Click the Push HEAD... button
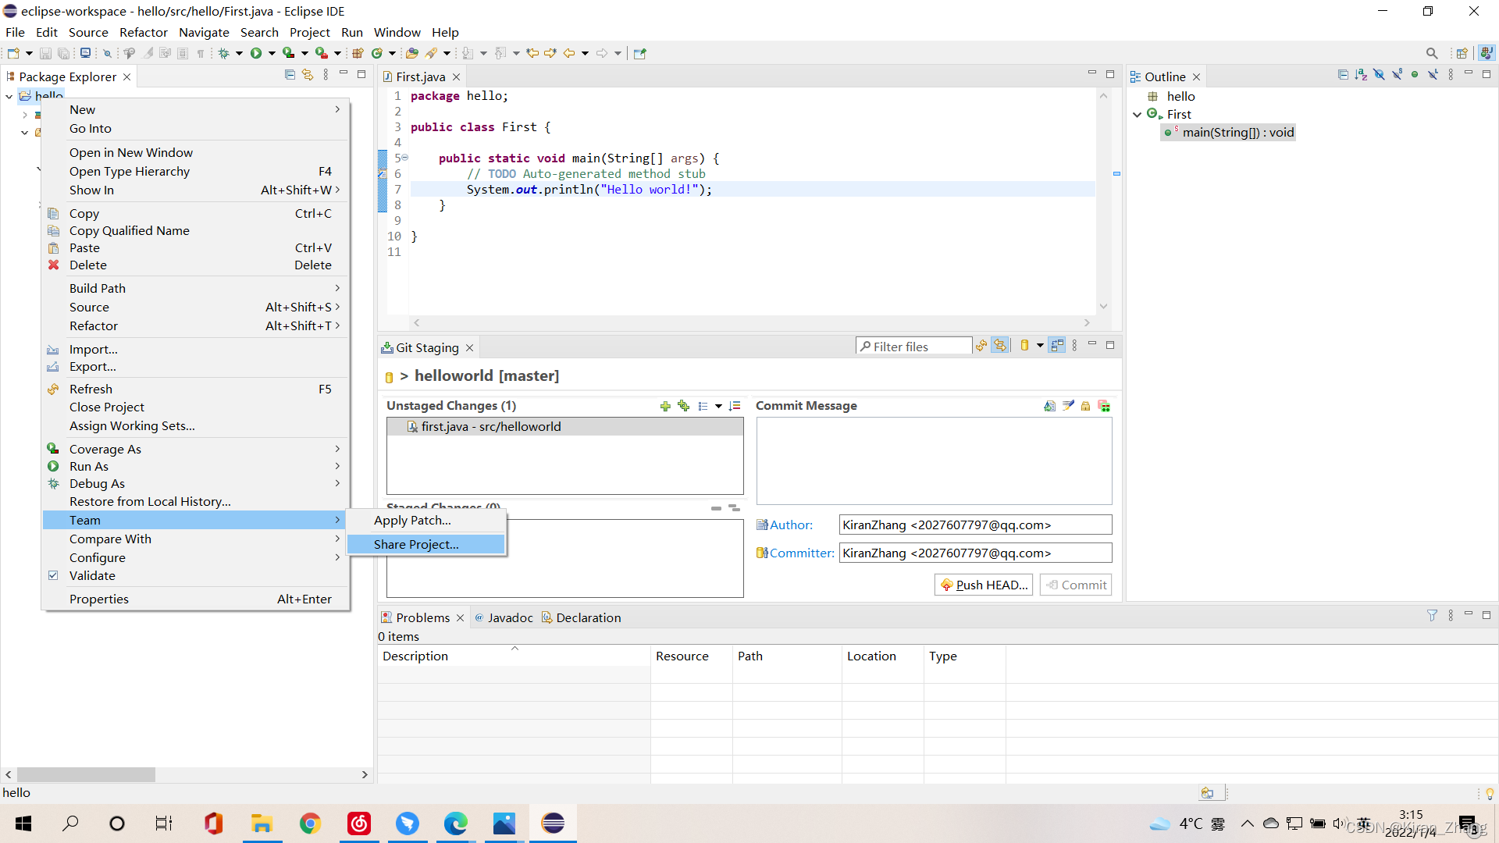The image size is (1499, 843). pyautogui.click(x=984, y=585)
